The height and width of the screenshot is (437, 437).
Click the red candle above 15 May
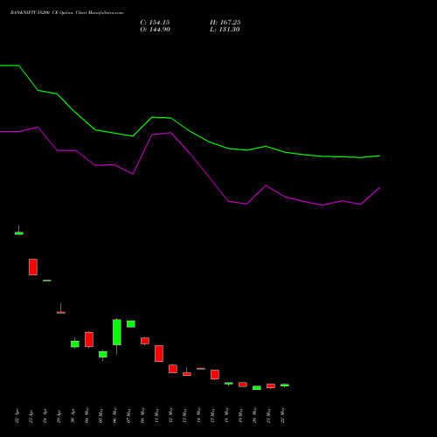pyautogui.click(x=215, y=374)
